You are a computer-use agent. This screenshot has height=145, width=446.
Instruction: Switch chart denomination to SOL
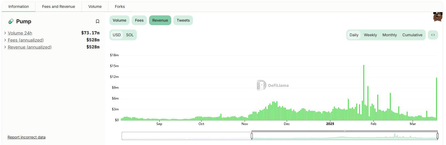(130, 35)
